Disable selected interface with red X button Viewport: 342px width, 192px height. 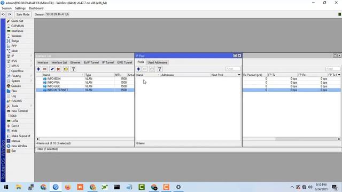(x=58, y=69)
